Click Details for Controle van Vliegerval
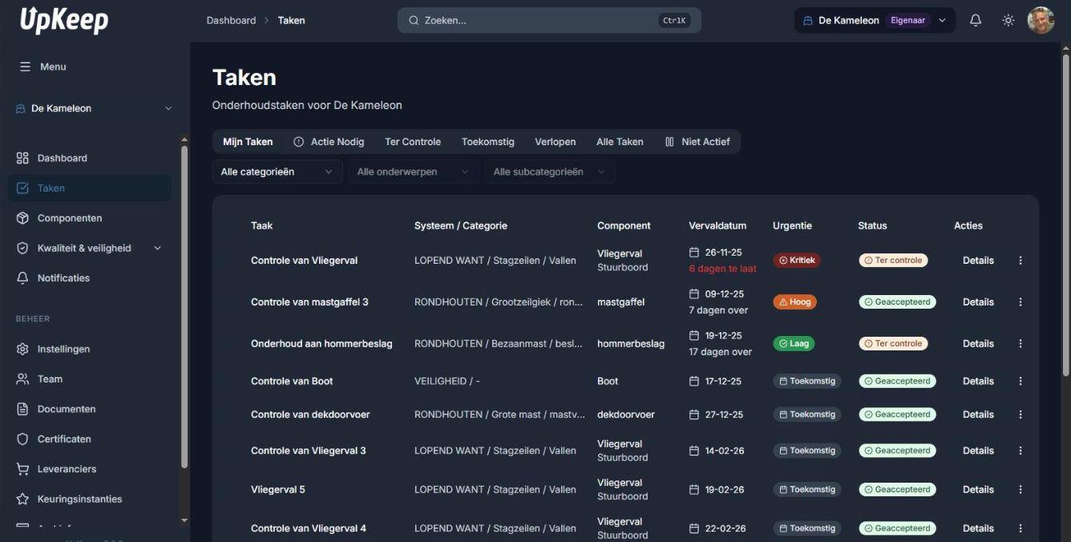 point(978,260)
